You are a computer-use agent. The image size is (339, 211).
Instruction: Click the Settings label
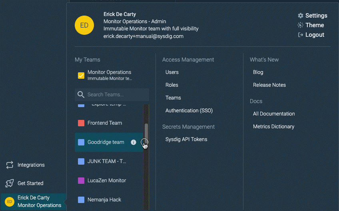pyautogui.click(x=316, y=16)
